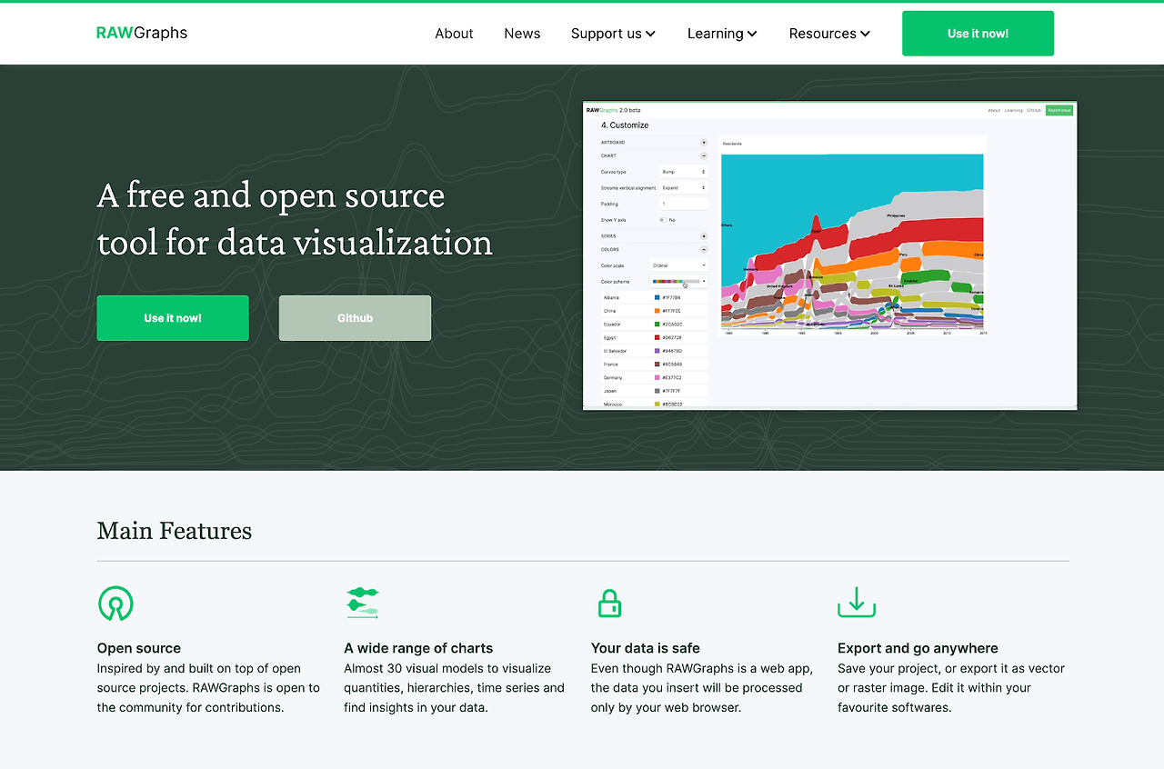Open the Resources dropdown menu
1164x769 pixels.
[x=829, y=34]
